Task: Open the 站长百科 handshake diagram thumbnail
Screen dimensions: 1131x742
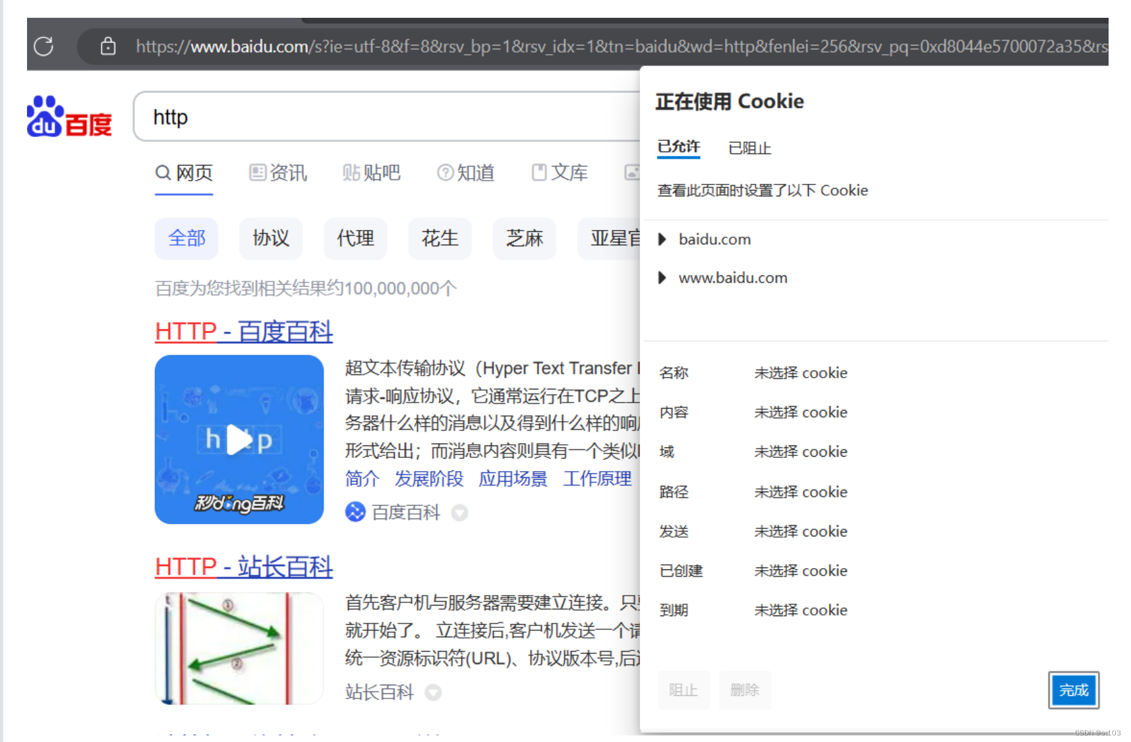Action: (x=239, y=648)
